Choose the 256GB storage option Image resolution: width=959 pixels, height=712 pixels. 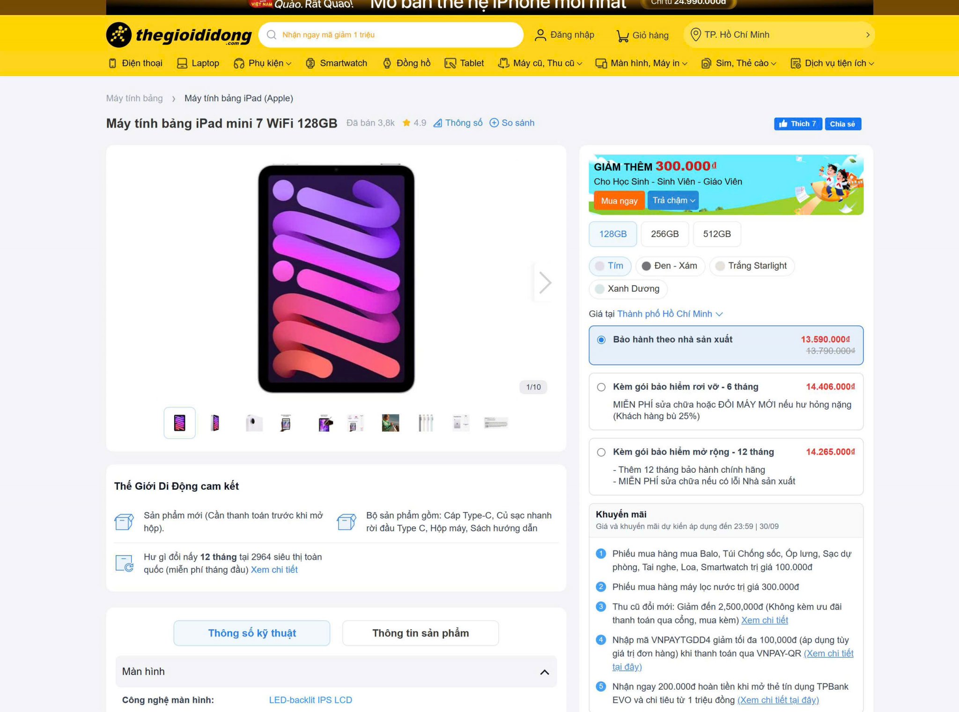pyautogui.click(x=664, y=234)
